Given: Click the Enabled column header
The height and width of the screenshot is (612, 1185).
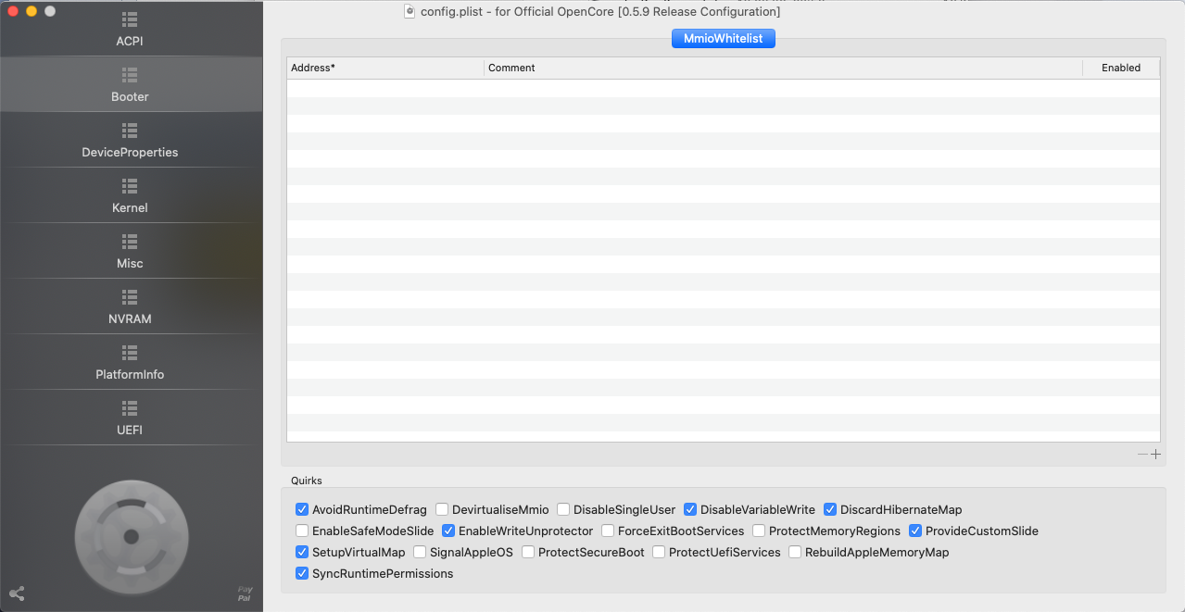Looking at the screenshot, I should pyautogui.click(x=1121, y=68).
